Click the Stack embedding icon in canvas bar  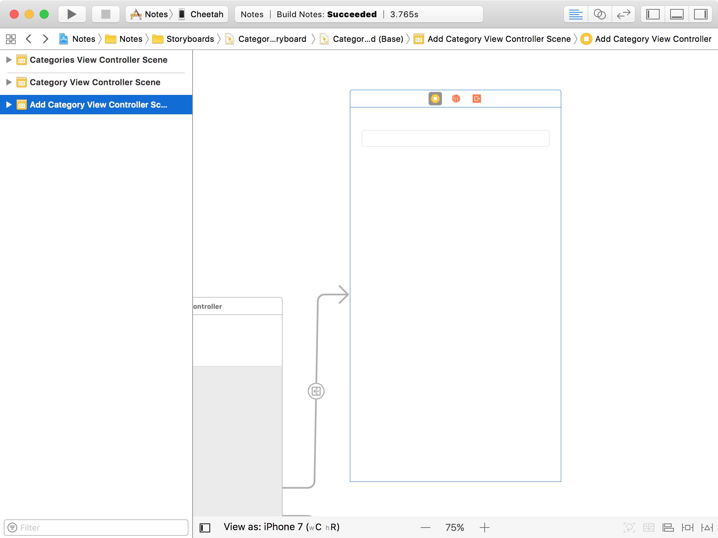[x=648, y=527]
